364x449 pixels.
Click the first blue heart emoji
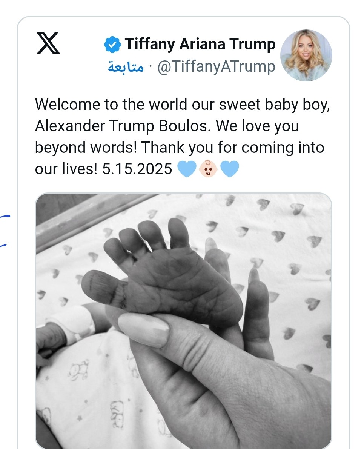[186, 169]
